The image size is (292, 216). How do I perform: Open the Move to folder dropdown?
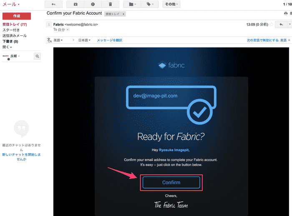tap(132, 5)
